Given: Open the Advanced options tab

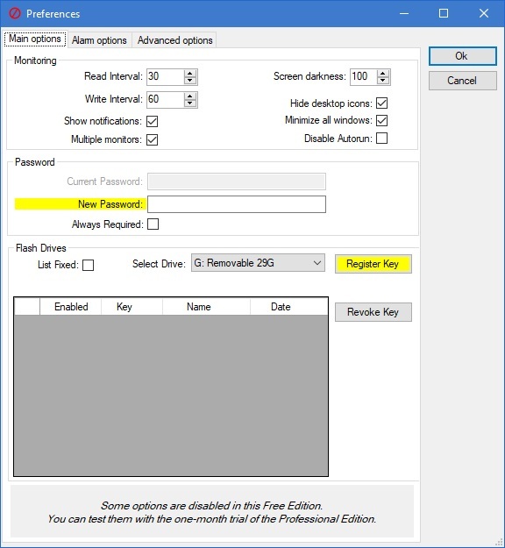Looking at the screenshot, I should 174,40.
